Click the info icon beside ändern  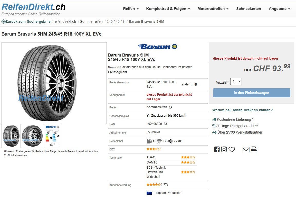[x=196, y=84]
